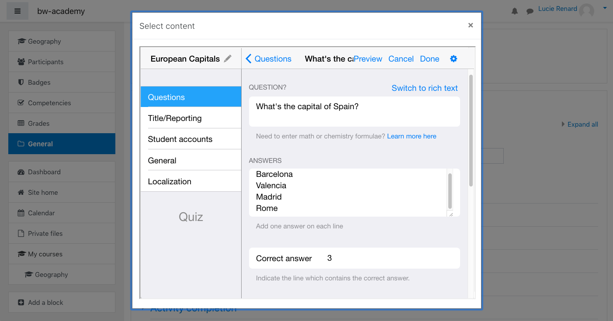Viewport: 613px width, 321px height.
Task: Click the pencil icon beside European Capitals
Action: (x=228, y=59)
